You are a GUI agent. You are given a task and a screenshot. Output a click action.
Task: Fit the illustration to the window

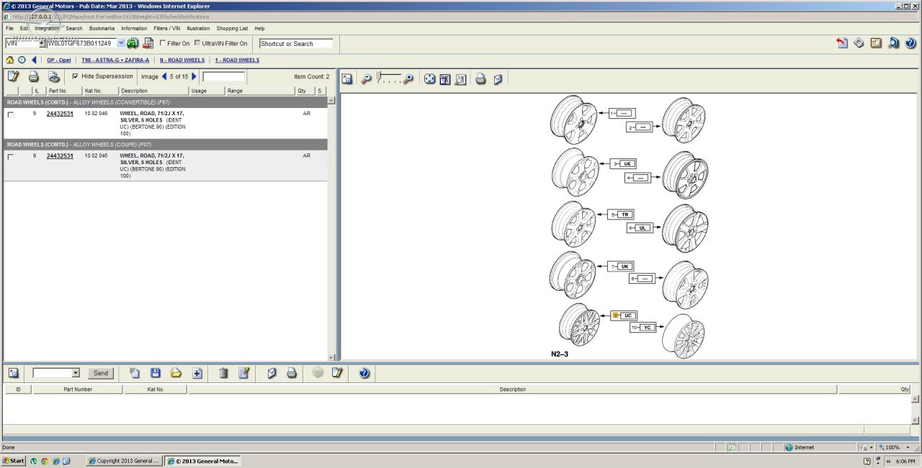pyautogui.click(x=430, y=79)
